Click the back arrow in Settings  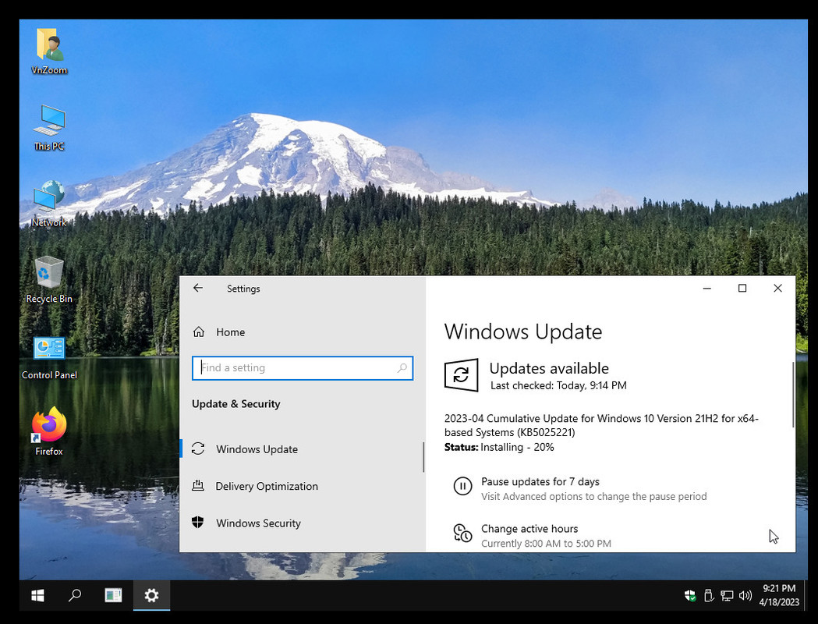(x=198, y=288)
